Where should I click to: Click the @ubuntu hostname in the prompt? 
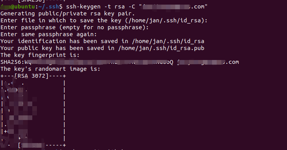(23, 7)
